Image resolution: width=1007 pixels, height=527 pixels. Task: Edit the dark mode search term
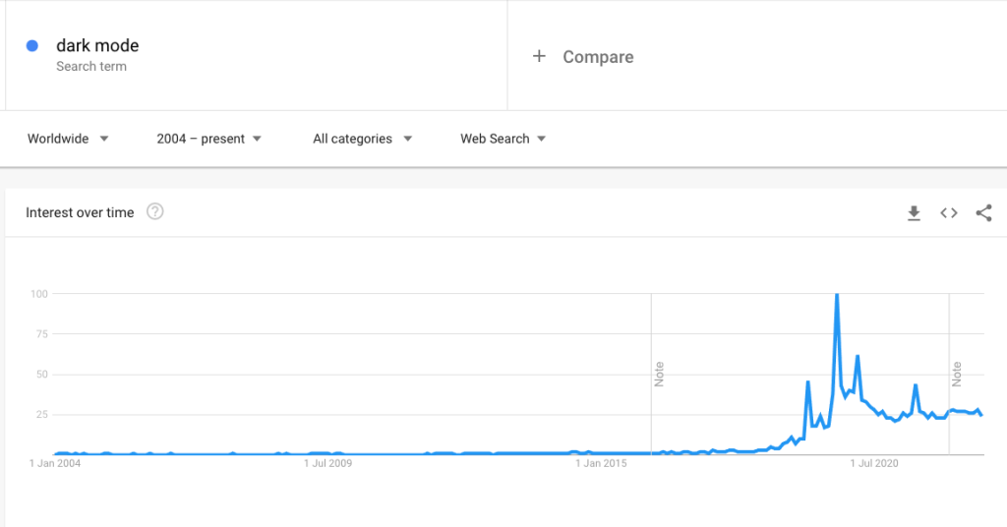coord(97,46)
